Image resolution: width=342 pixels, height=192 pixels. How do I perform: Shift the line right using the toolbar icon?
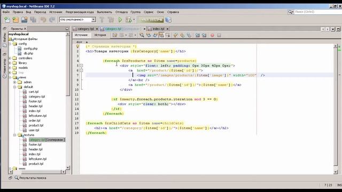pos(204,35)
